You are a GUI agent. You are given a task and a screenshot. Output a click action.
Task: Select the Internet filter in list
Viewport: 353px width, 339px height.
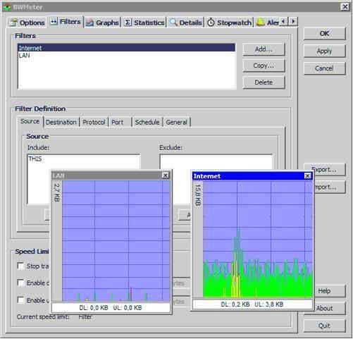click(126, 48)
